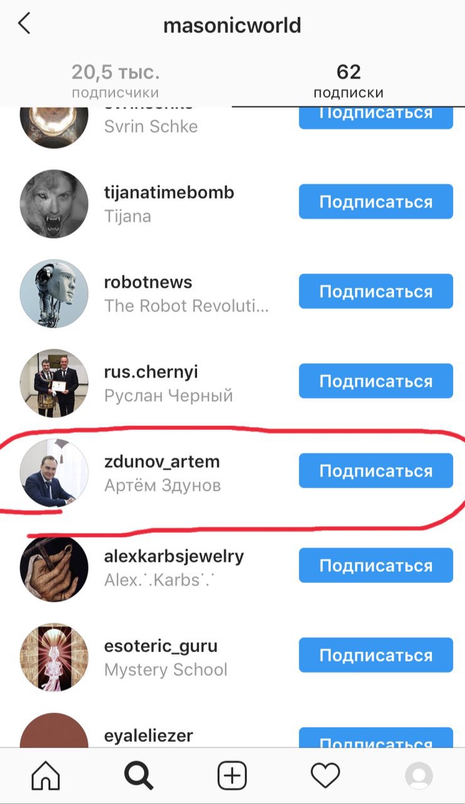Tap the back arrow icon
The height and width of the screenshot is (804, 465).
(24, 24)
